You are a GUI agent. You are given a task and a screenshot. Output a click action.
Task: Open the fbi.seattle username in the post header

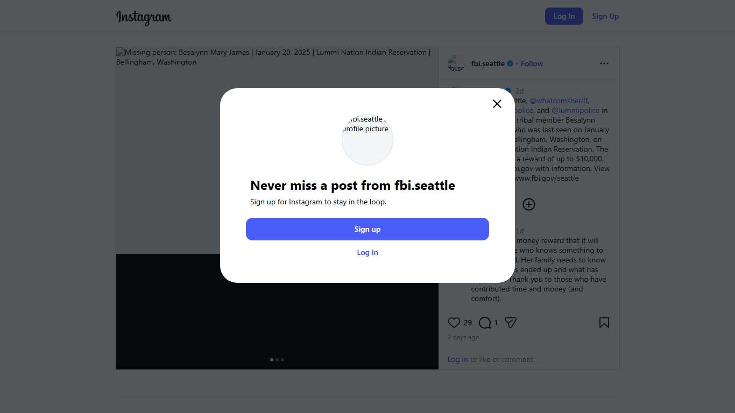[x=487, y=63]
